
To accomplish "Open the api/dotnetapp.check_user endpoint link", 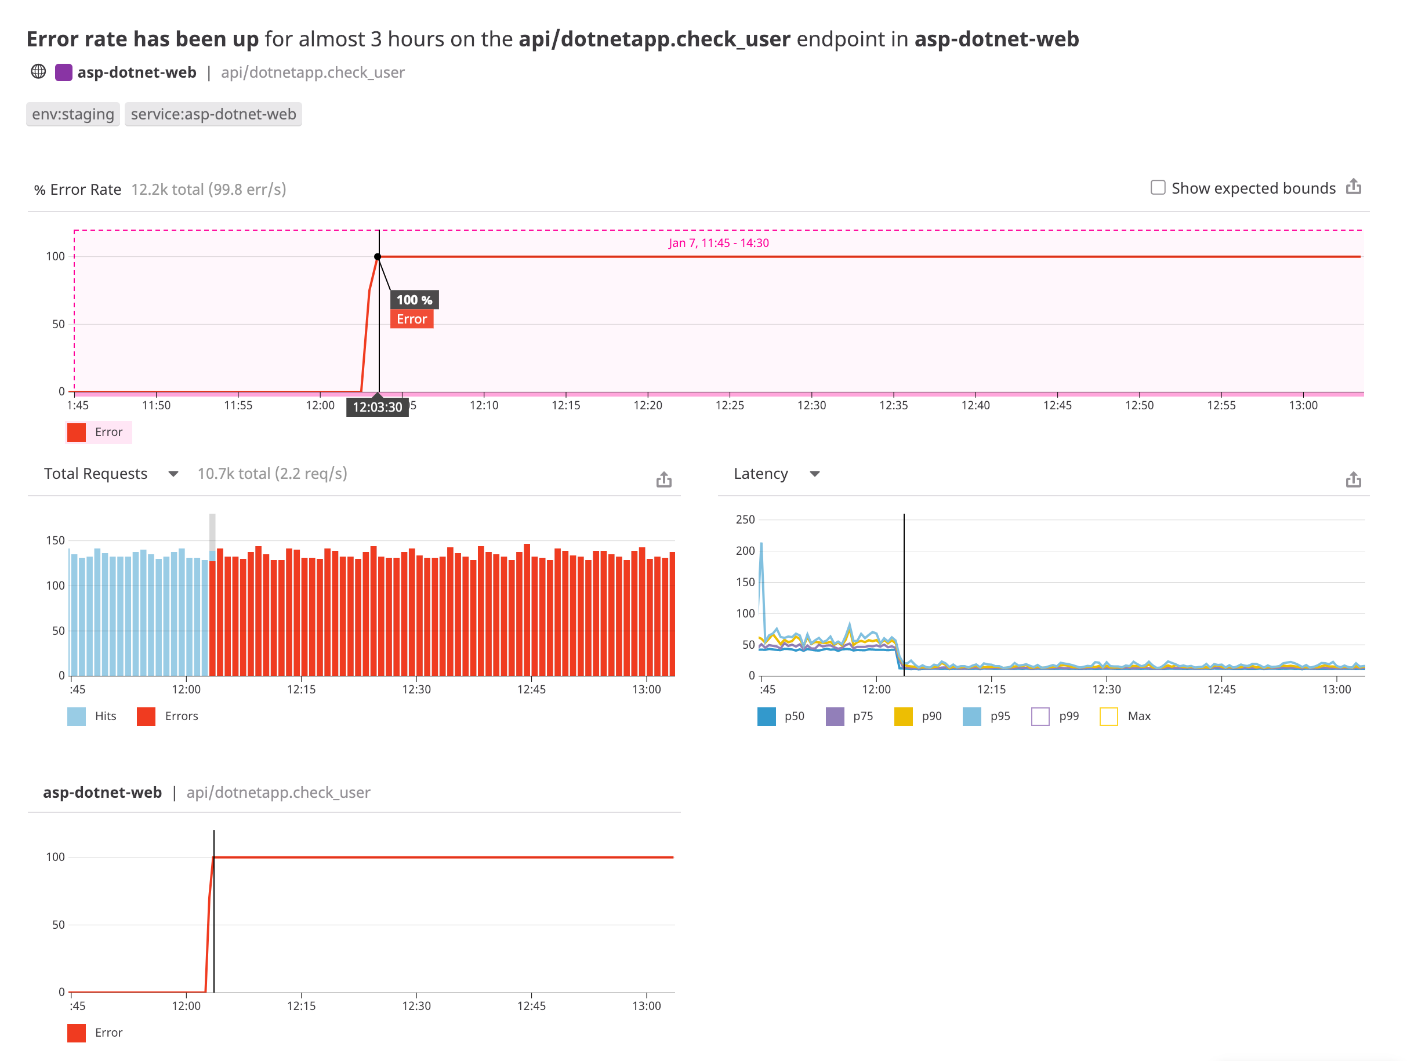I will coord(313,72).
